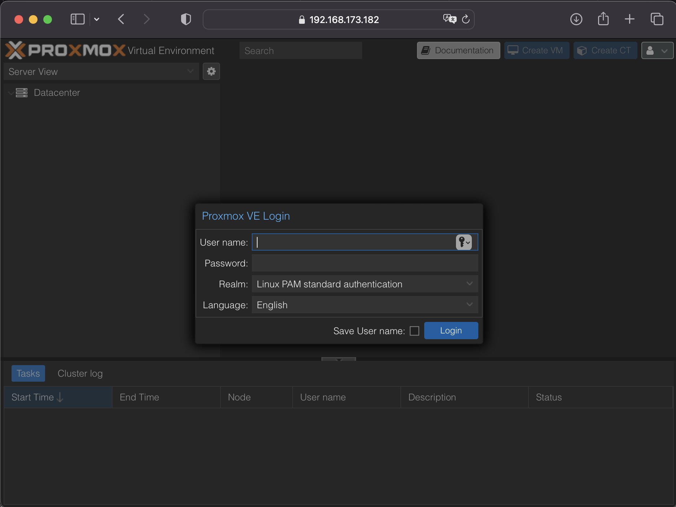The image size is (676, 507).
Task: Sort by the End Time column header
Action: click(166, 397)
